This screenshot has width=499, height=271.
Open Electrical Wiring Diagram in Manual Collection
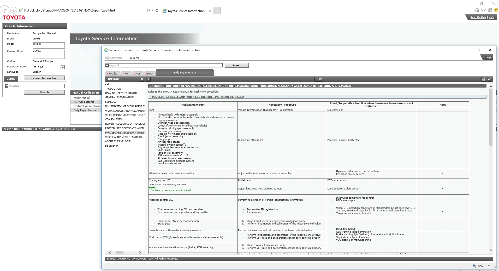pyautogui.click(x=87, y=106)
